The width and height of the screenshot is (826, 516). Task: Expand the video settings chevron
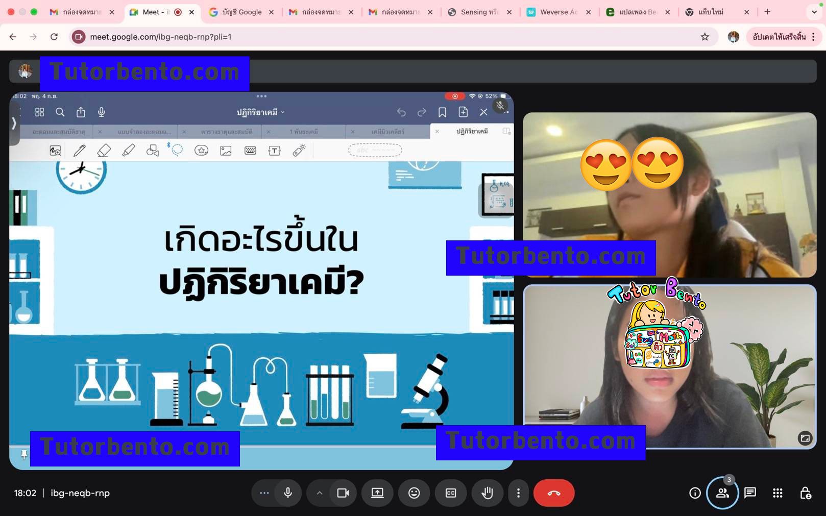[x=319, y=493]
